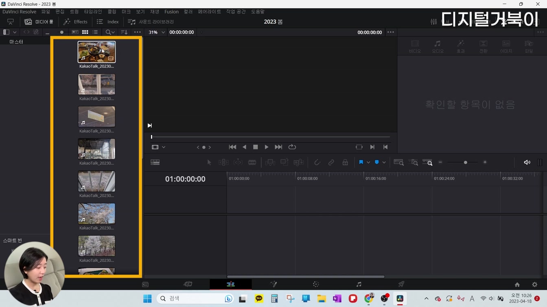Viewport: 547px width, 307px height.
Task: Open the 31% viewer zoom dropdown
Action: click(x=157, y=32)
